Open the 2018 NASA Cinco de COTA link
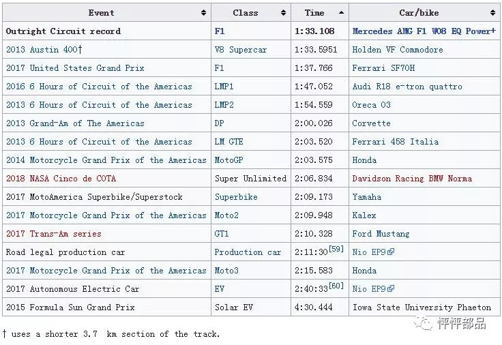This screenshot has height=345, width=502. 61,178
